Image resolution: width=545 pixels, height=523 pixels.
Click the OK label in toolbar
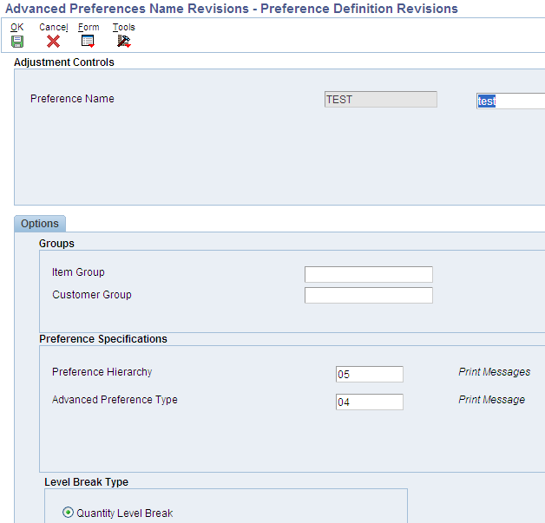click(17, 27)
